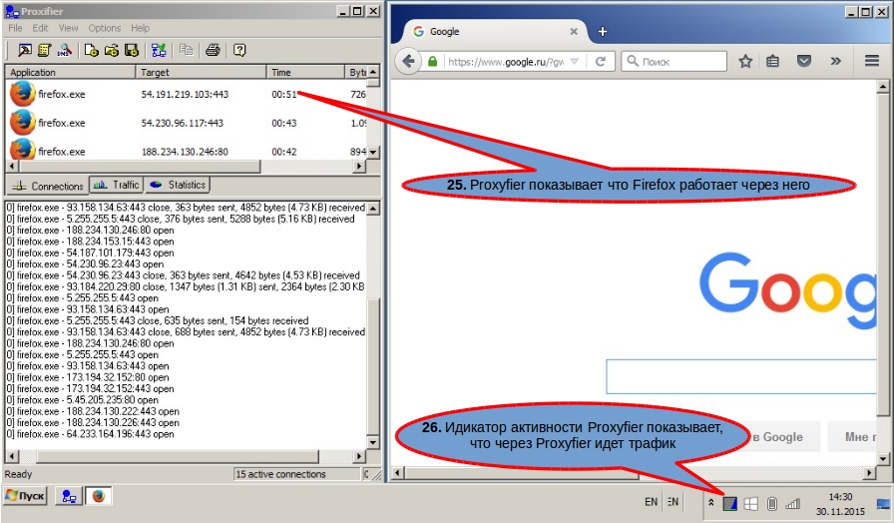Show bookmarks list icon in Firefox
Screen dimensions: 894x523
point(772,61)
